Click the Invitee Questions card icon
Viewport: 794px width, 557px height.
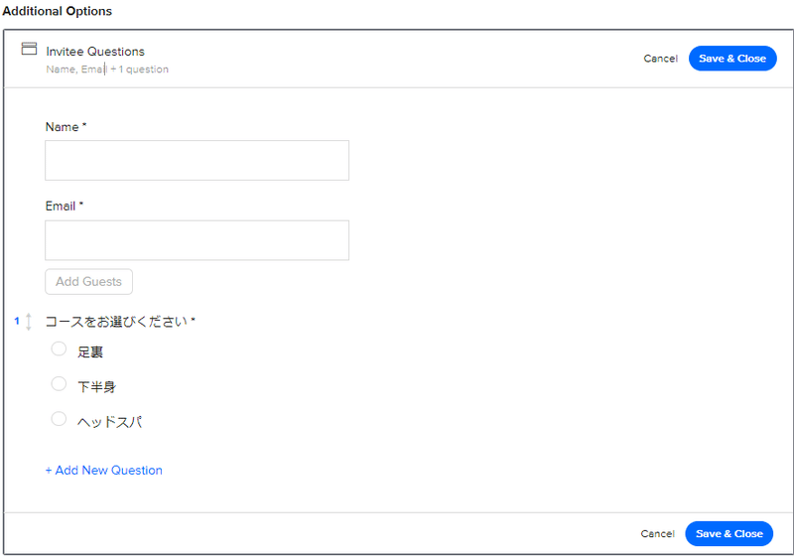click(x=29, y=49)
